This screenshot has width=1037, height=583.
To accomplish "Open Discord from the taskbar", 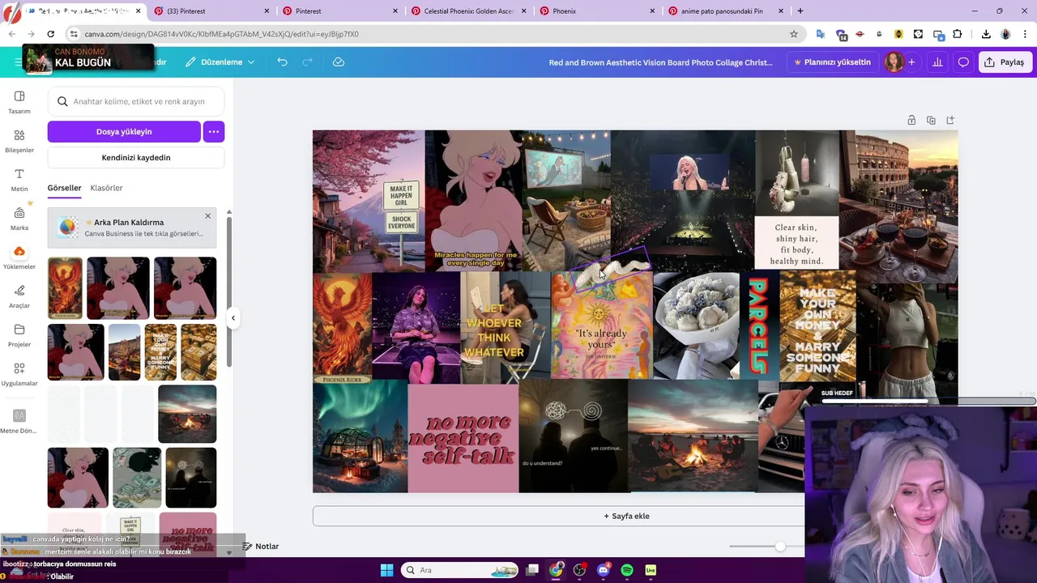I will tap(603, 570).
